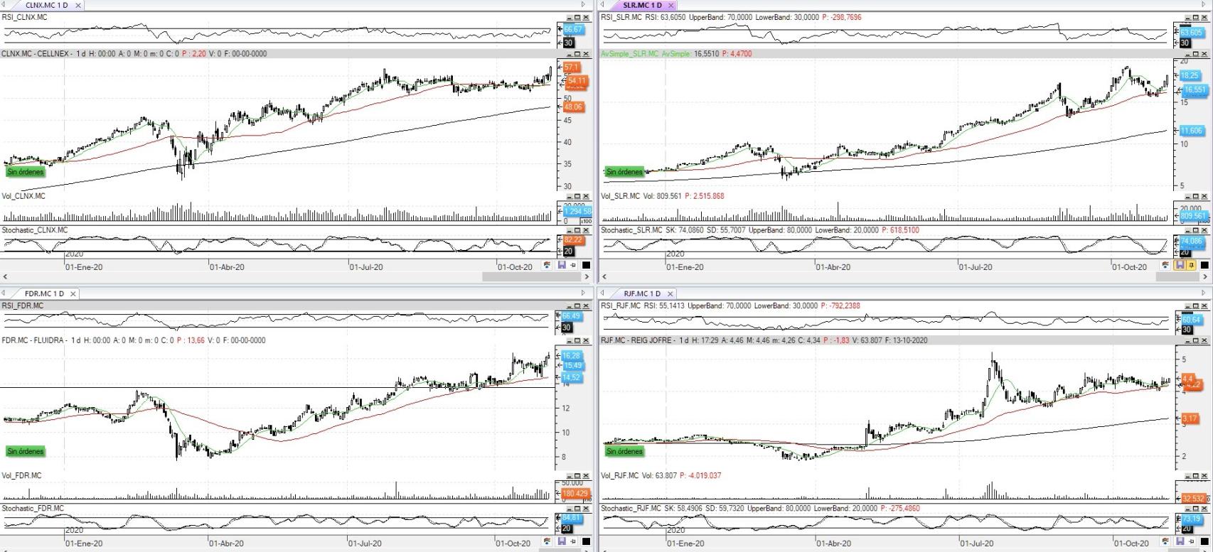The height and width of the screenshot is (552, 1213).
Task: Maximize the Vol_RJF.MC sub-panel
Action: coord(1196,476)
